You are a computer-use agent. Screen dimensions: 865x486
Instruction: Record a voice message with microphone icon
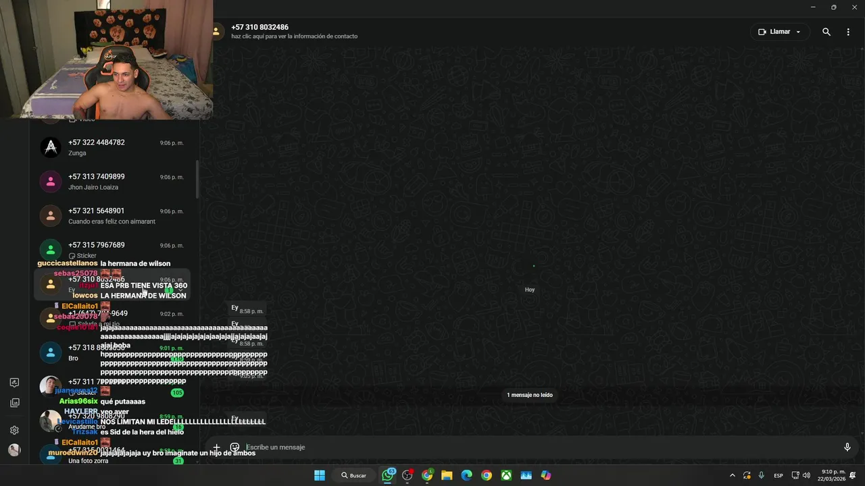click(847, 447)
